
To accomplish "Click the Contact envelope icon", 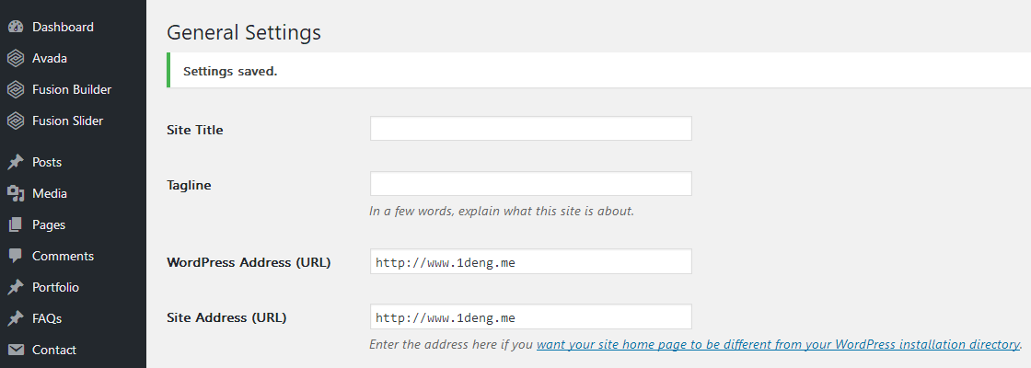I will click(15, 351).
